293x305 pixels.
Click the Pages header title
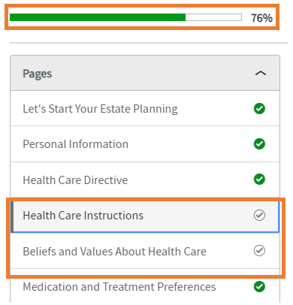[38, 74]
